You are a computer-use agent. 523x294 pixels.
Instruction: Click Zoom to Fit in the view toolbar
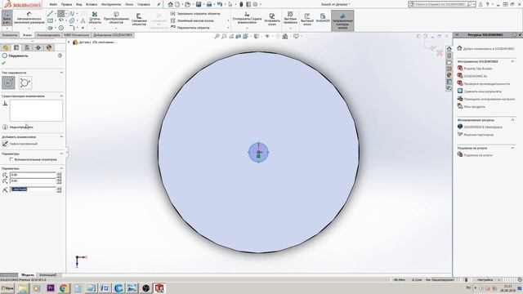[217, 36]
